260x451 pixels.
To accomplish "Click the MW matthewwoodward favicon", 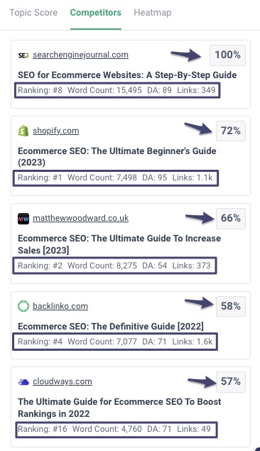I will [x=23, y=219].
